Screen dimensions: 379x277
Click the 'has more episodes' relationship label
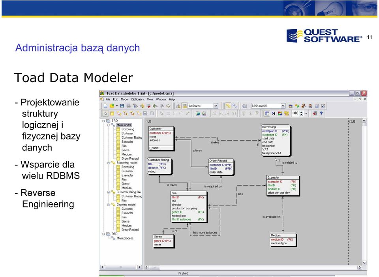[x=205, y=233]
